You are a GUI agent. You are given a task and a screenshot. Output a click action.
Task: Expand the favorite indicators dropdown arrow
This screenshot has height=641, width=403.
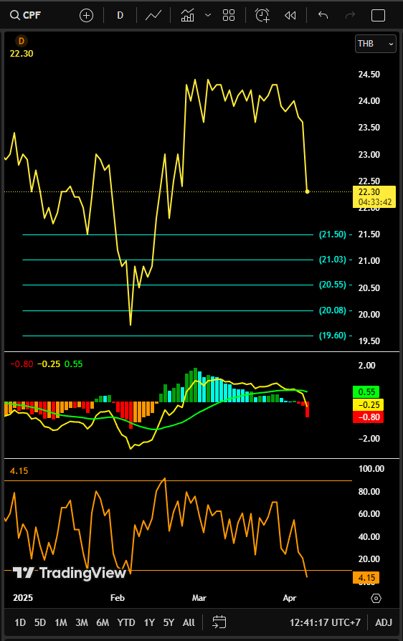pyautogui.click(x=208, y=16)
